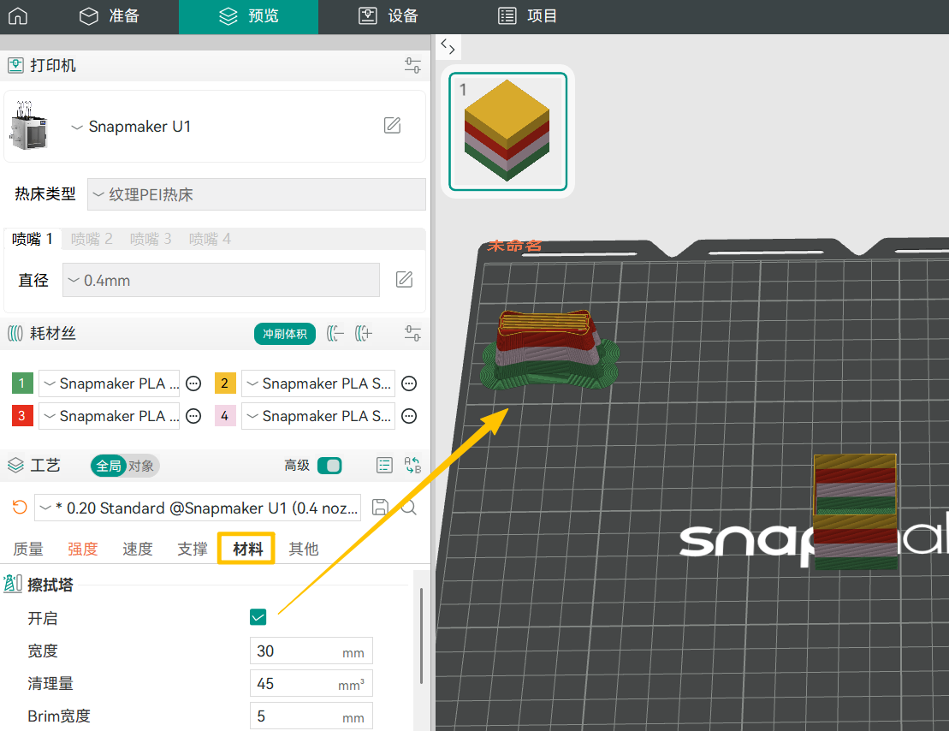Edit the Snapmaker U1 printer preset
The height and width of the screenshot is (731, 949).
[392, 125]
